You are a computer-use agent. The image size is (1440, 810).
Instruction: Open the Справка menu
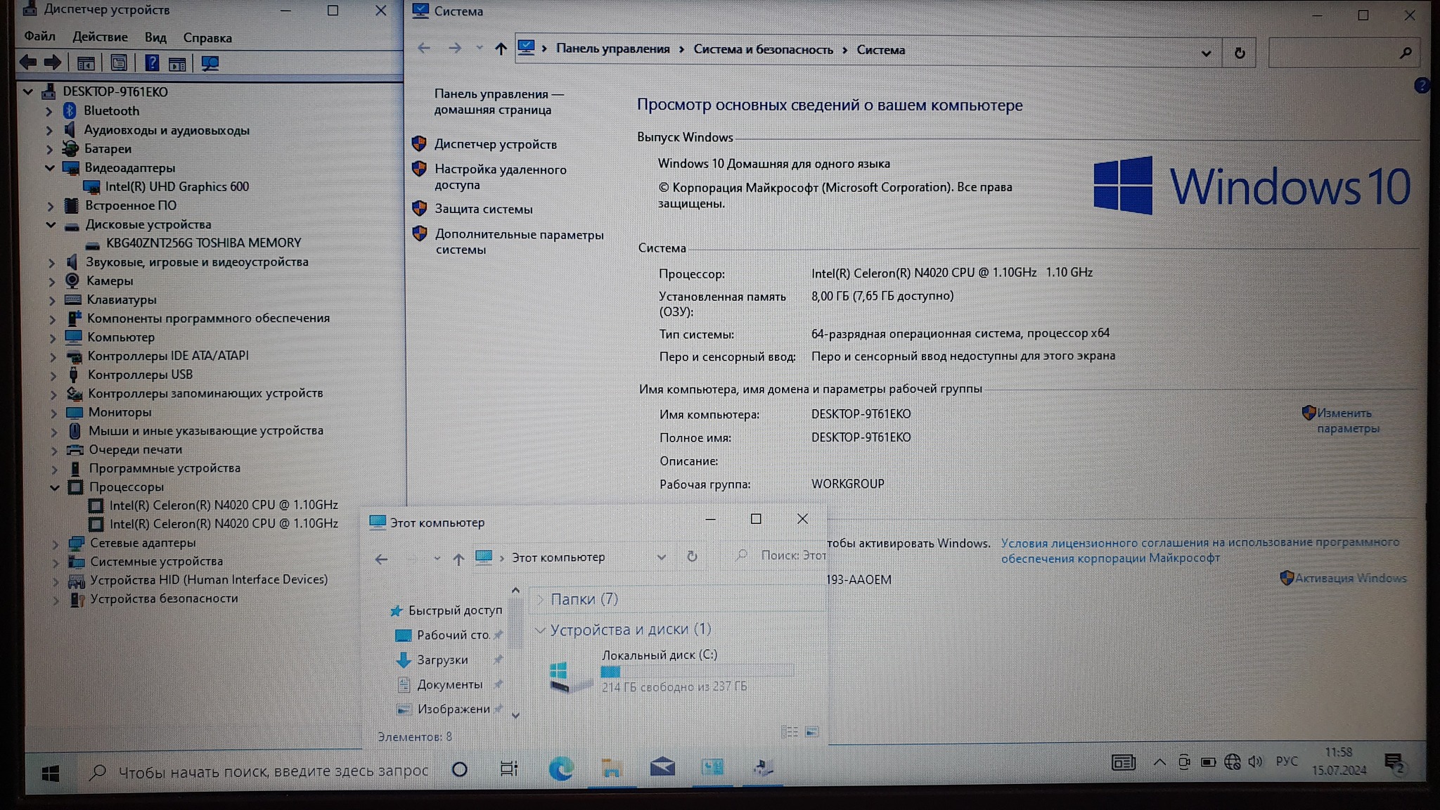click(207, 38)
